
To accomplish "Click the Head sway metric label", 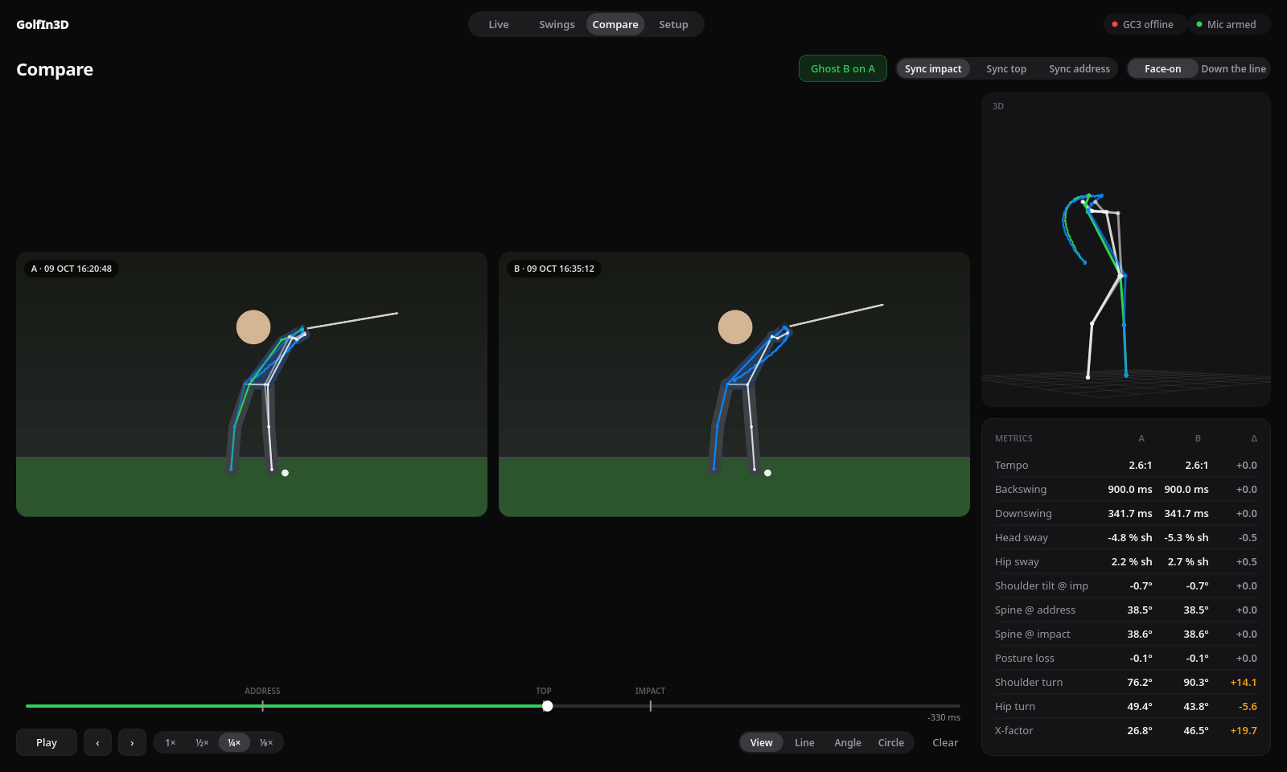I will pyautogui.click(x=1022, y=537).
